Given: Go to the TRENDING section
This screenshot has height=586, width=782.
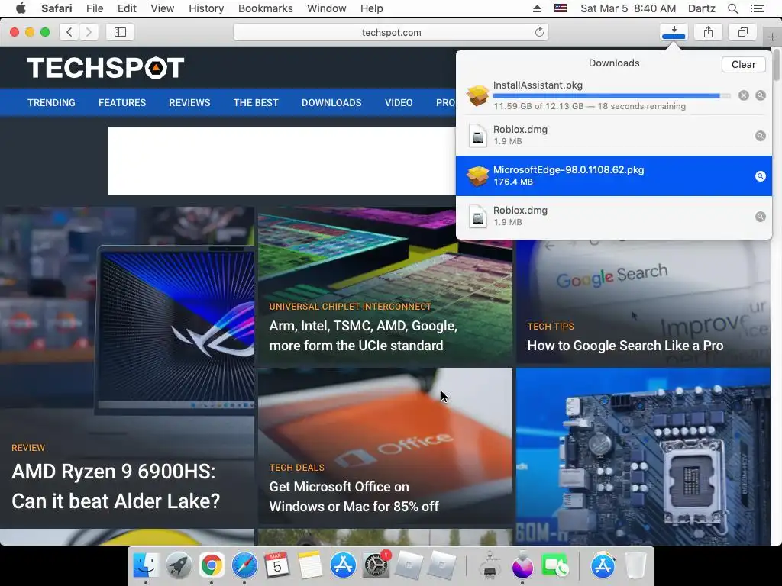Looking at the screenshot, I should (51, 103).
